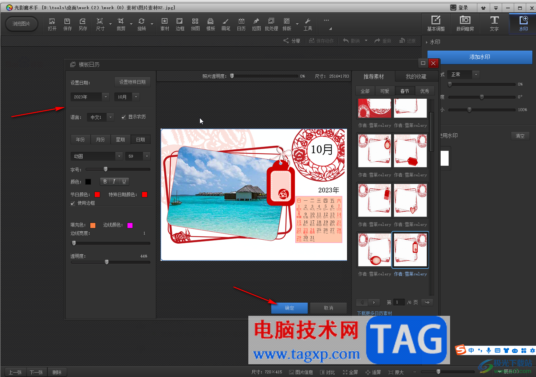This screenshot has height=377, width=536.
Task: Click the 透明度 44% slider
Action: click(110, 262)
